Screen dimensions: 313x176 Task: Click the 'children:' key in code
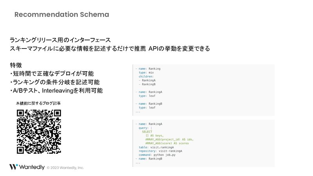click(x=146, y=76)
